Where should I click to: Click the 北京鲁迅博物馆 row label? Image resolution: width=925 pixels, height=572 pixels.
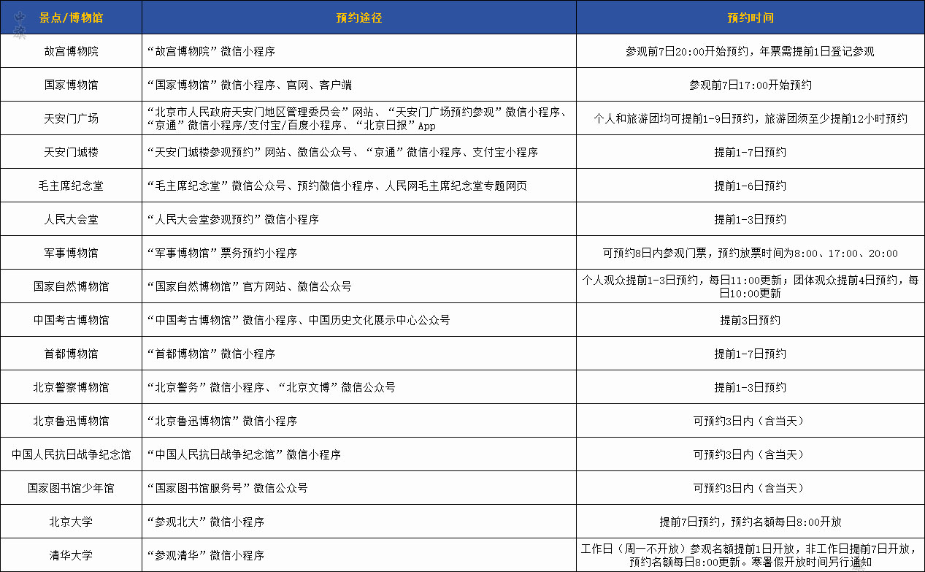tap(70, 421)
